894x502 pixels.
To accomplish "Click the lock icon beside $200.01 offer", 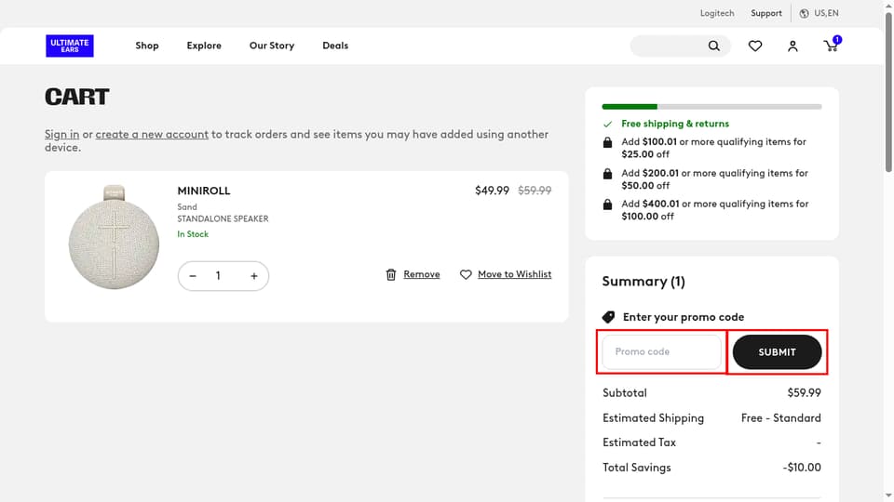I will tap(608, 174).
